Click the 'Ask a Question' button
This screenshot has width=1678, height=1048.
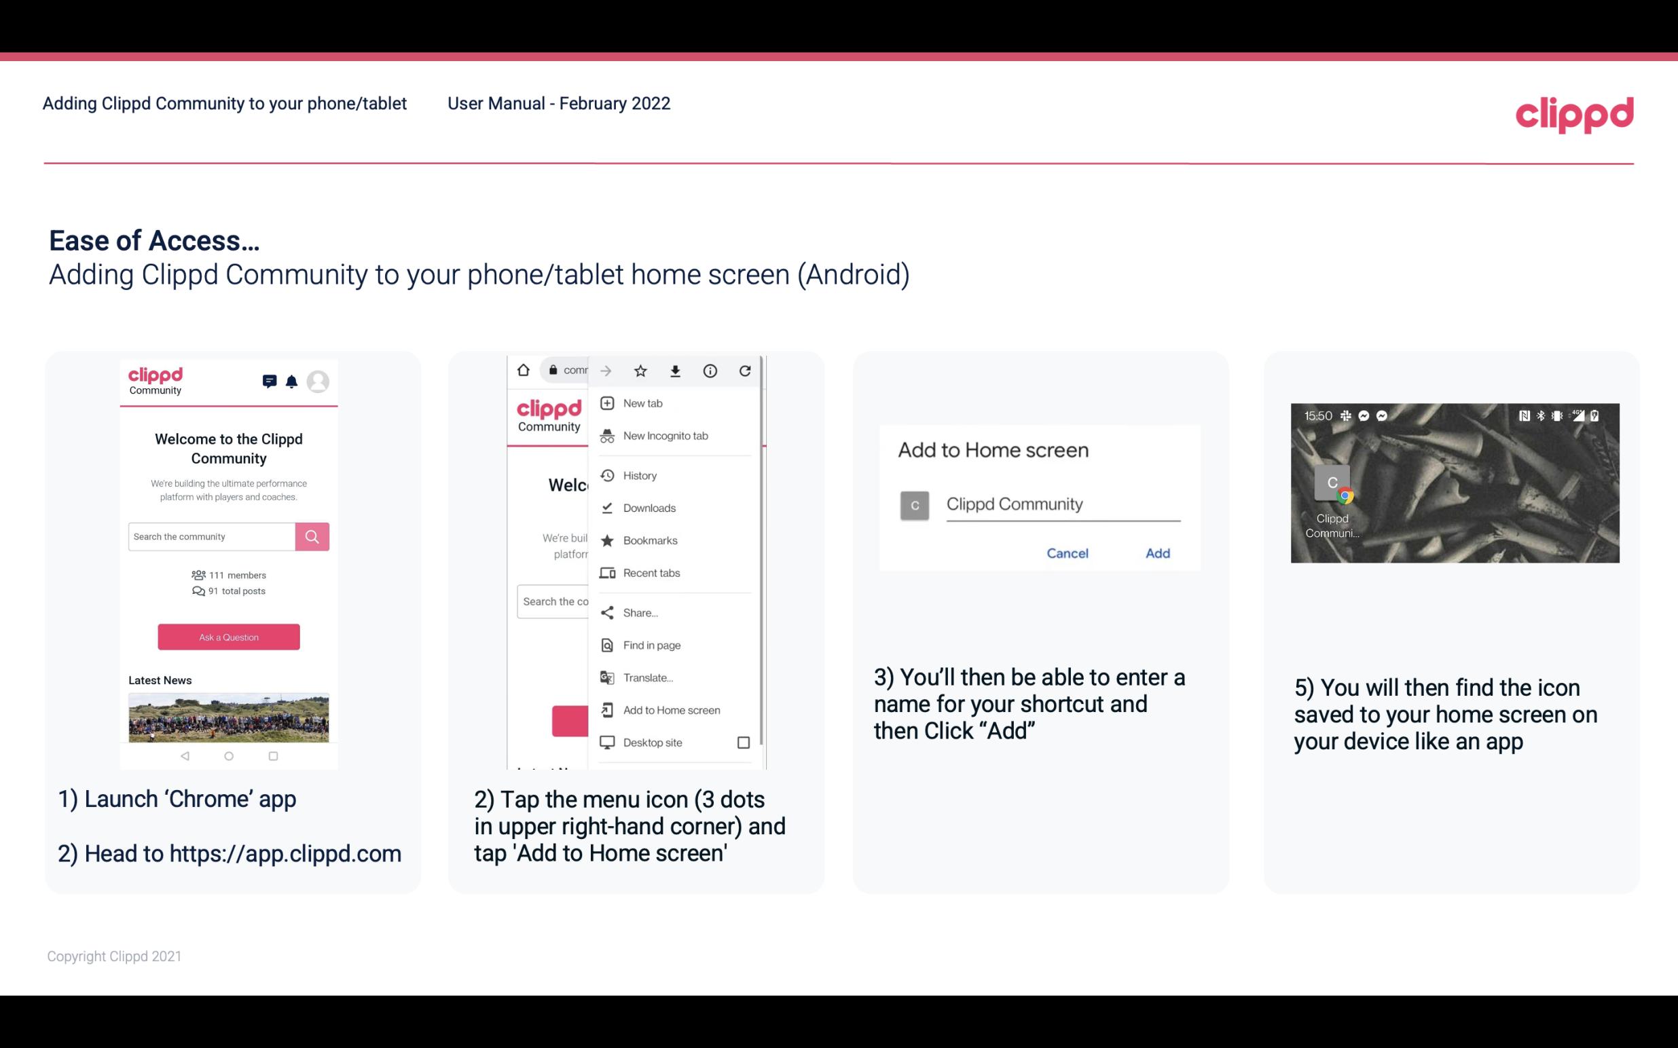228,636
